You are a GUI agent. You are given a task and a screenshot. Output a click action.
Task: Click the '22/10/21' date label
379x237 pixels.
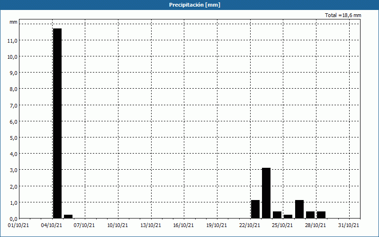point(250,226)
